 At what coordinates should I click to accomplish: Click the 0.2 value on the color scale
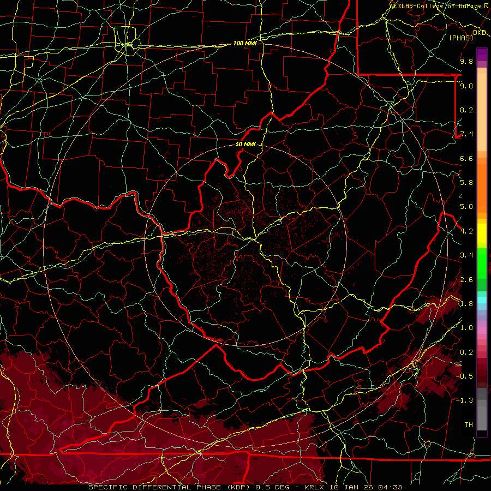[466, 352]
